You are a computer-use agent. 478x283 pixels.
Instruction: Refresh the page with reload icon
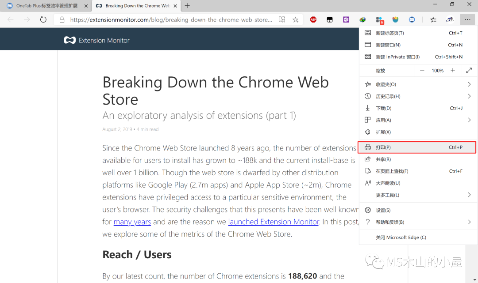(x=43, y=20)
